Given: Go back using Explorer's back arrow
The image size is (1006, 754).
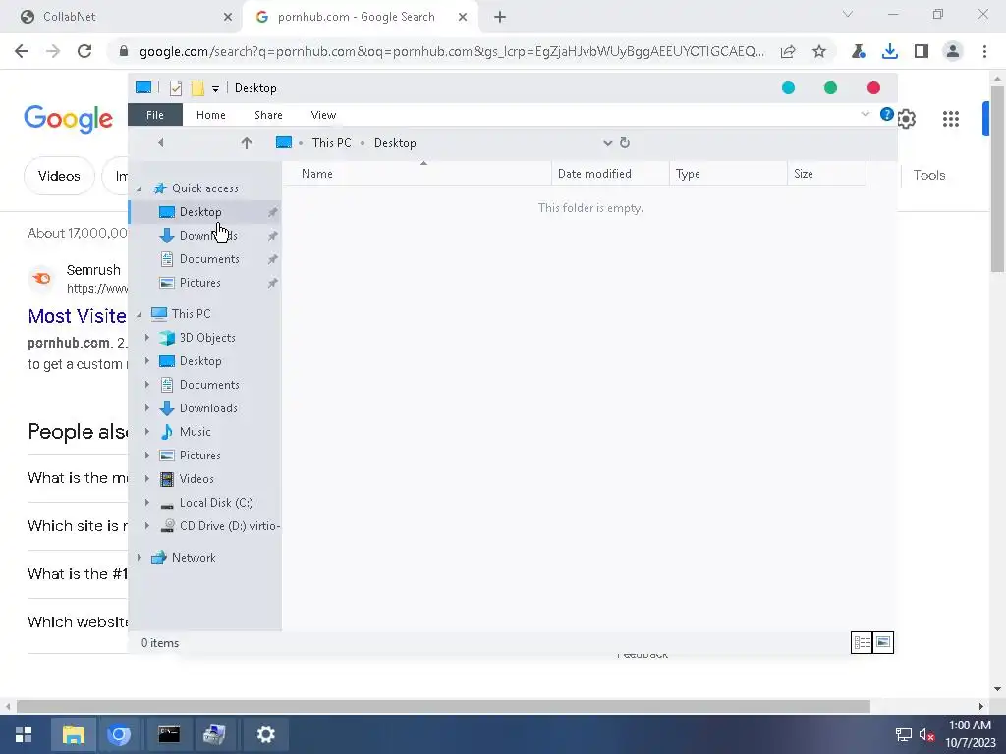Looking at the screenshot, I should click(x=160, y=143).
